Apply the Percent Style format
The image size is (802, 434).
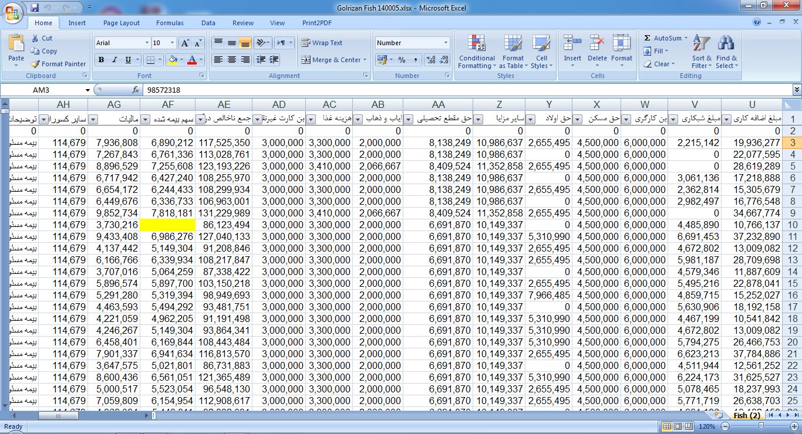[x=402, y=60]
